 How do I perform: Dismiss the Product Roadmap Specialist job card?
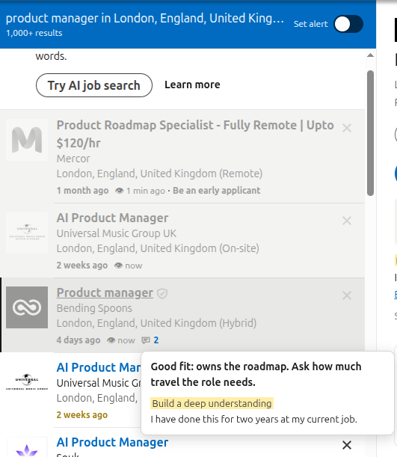coord(347,128)
